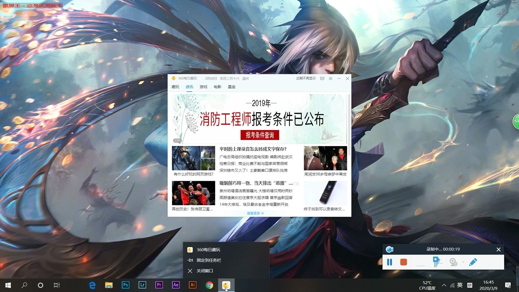
Task: Expand 查看更多 at bottom of news
Action: pyautogui.click(x=255, y=213)
